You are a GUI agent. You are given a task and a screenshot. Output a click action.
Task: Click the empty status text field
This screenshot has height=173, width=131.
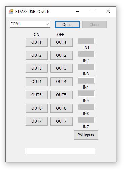[x=60, y=151]
